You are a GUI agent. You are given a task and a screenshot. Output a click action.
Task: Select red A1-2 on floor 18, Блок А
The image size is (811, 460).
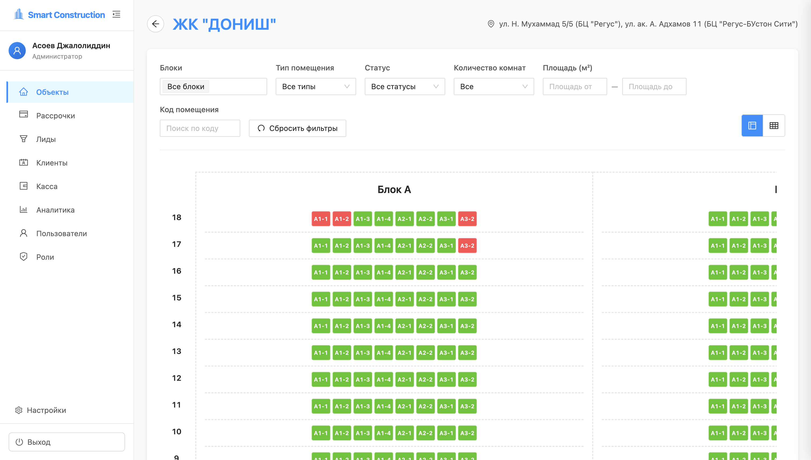(x=342, y=219)
